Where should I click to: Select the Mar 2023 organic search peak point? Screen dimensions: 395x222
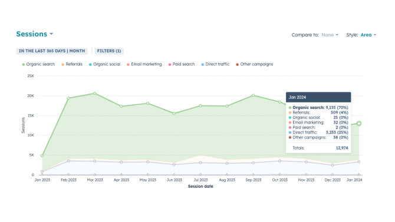tap(95, 94)
